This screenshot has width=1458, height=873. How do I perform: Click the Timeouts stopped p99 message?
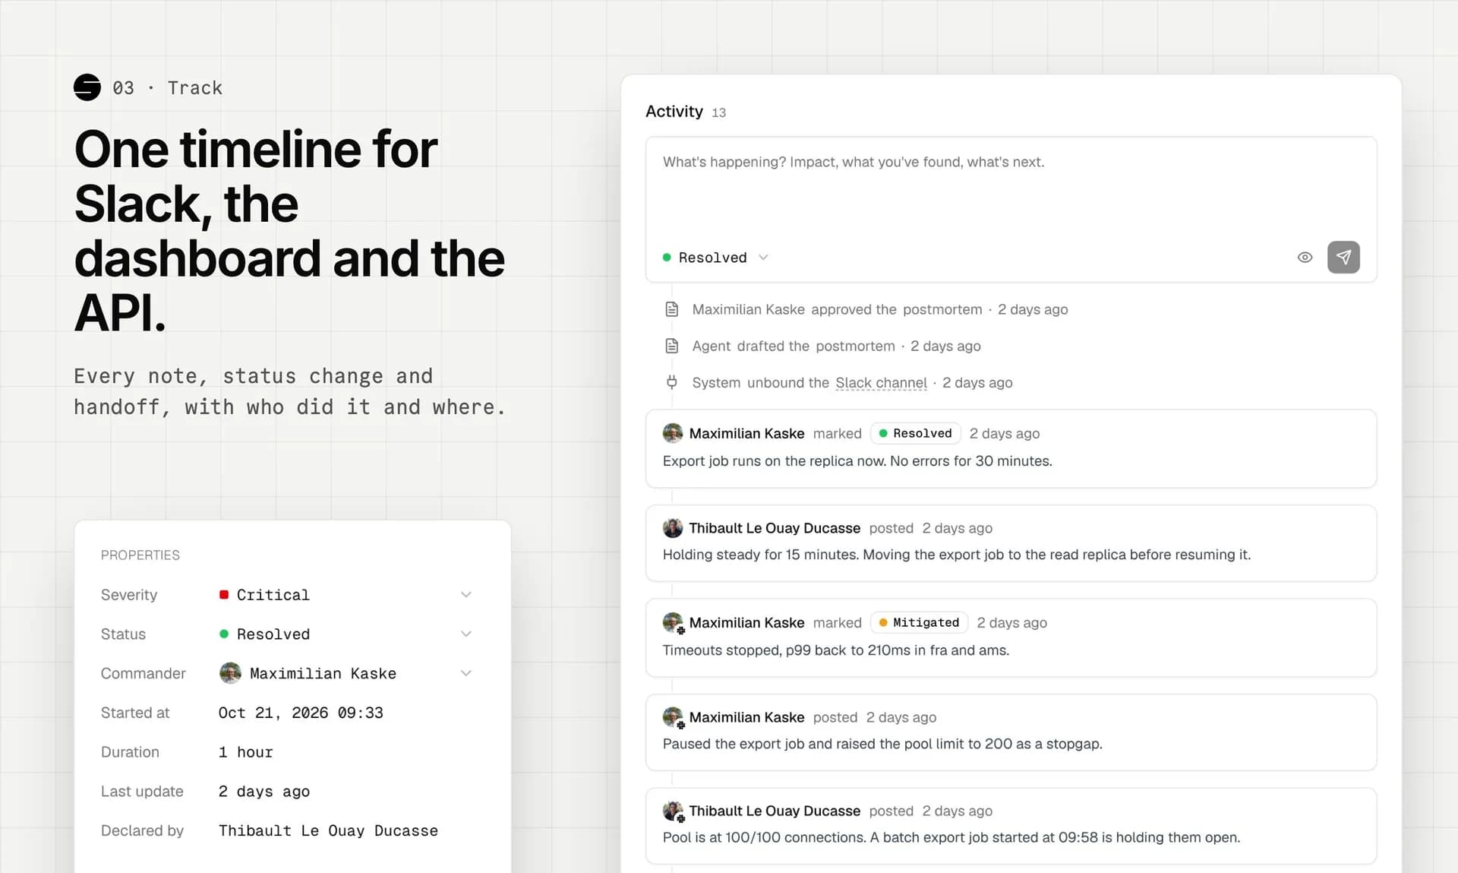(835, 650)
